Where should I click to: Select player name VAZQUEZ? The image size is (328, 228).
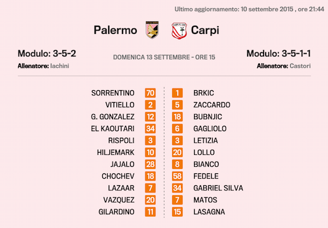click(x=123, y=200)
